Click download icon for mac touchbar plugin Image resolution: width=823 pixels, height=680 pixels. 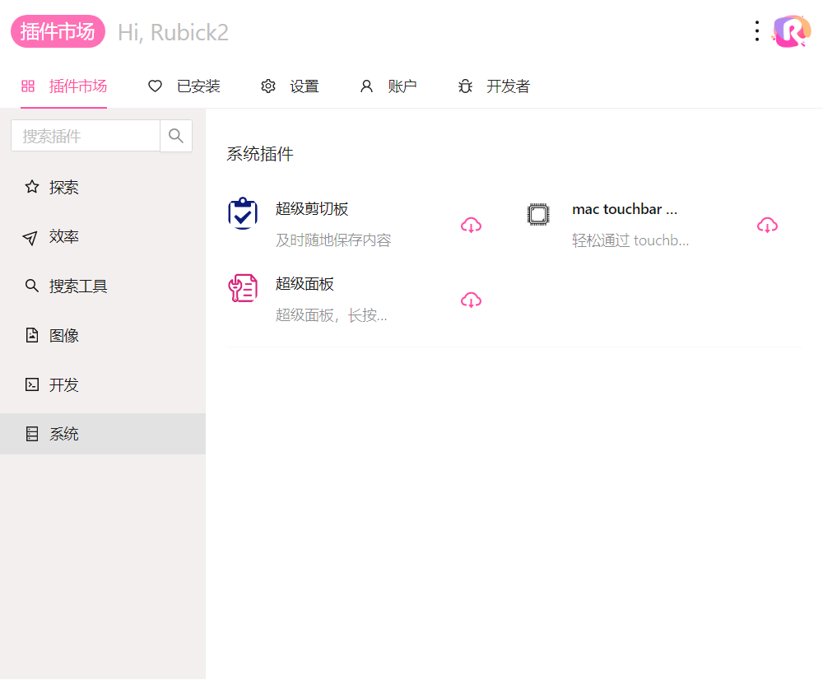(x=767, y=225)
